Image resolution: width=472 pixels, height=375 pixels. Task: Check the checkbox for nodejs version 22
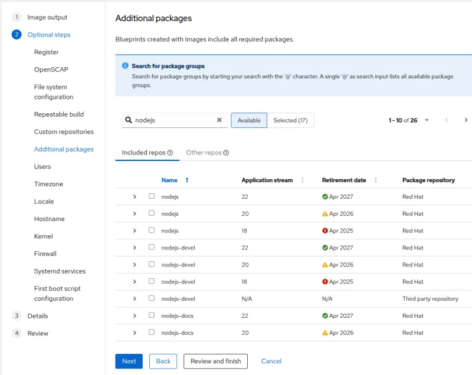150,196
